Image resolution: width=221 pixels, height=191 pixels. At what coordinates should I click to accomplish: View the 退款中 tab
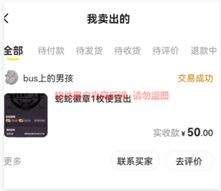pos(204,51)
